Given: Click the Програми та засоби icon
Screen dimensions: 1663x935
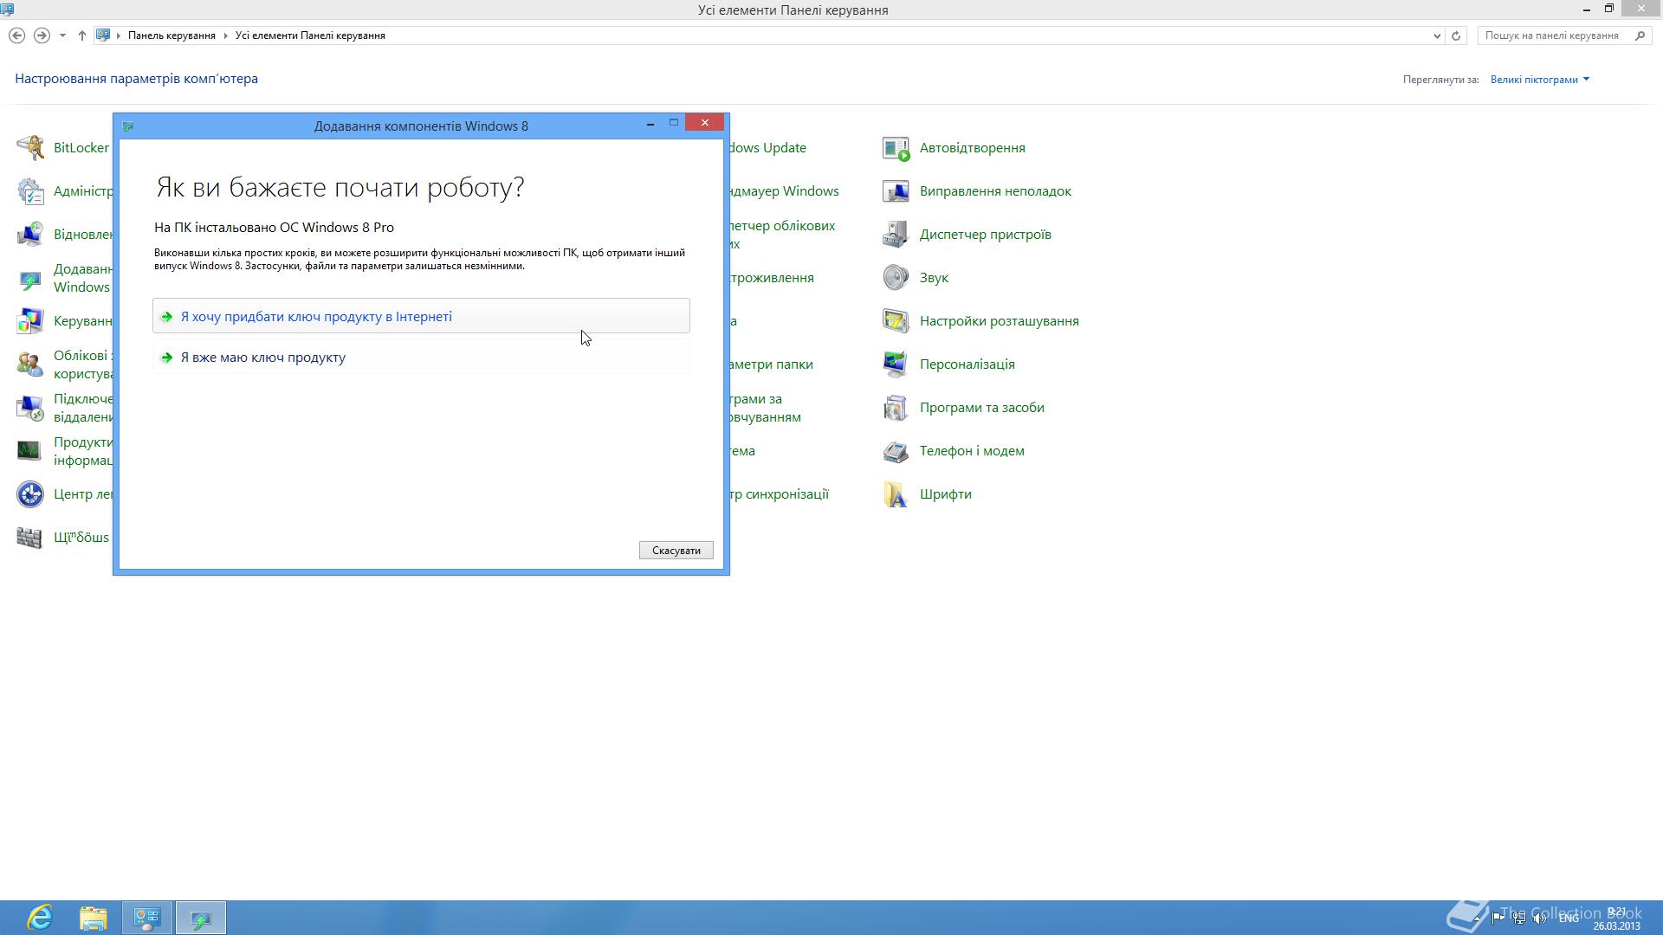Looking at the screenshot, I should click(x=896, y=408).
